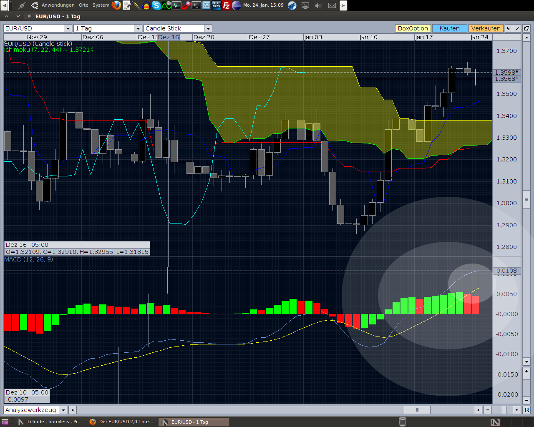534x427 pixels.
Task: Launch Firefox from the top panel
Action: coord(116,5)
